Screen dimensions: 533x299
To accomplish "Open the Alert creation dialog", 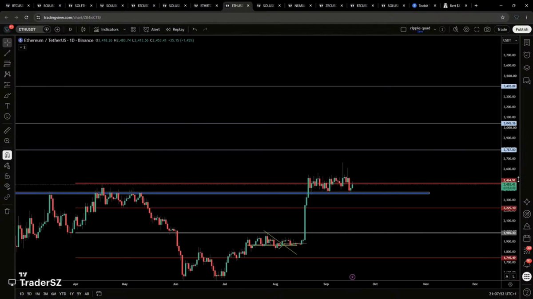I will (x=151, y=29).
